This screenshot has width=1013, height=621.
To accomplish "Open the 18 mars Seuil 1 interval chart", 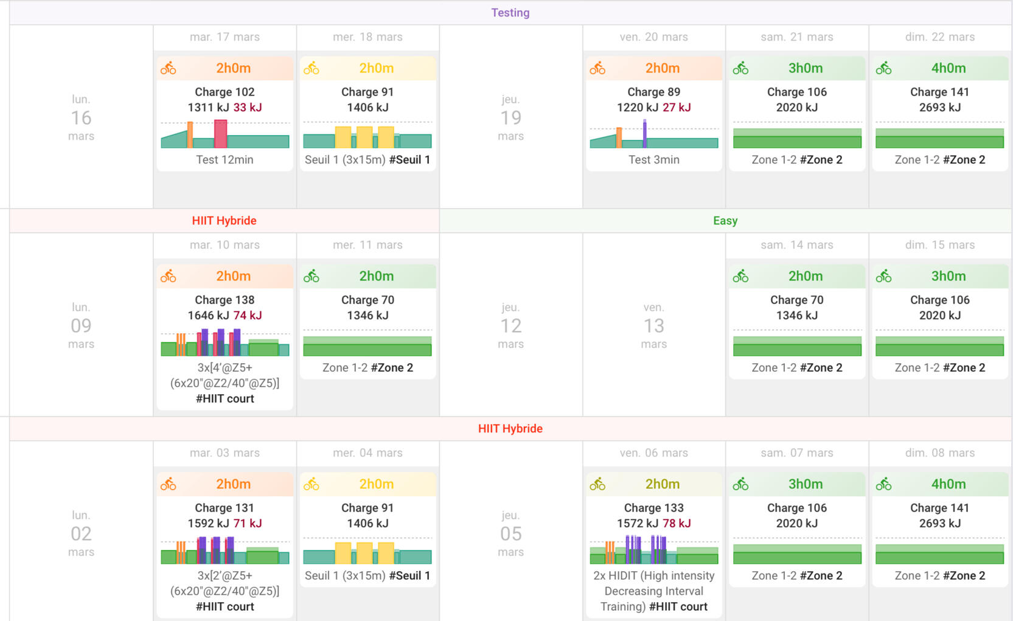I will click(367, 135).
